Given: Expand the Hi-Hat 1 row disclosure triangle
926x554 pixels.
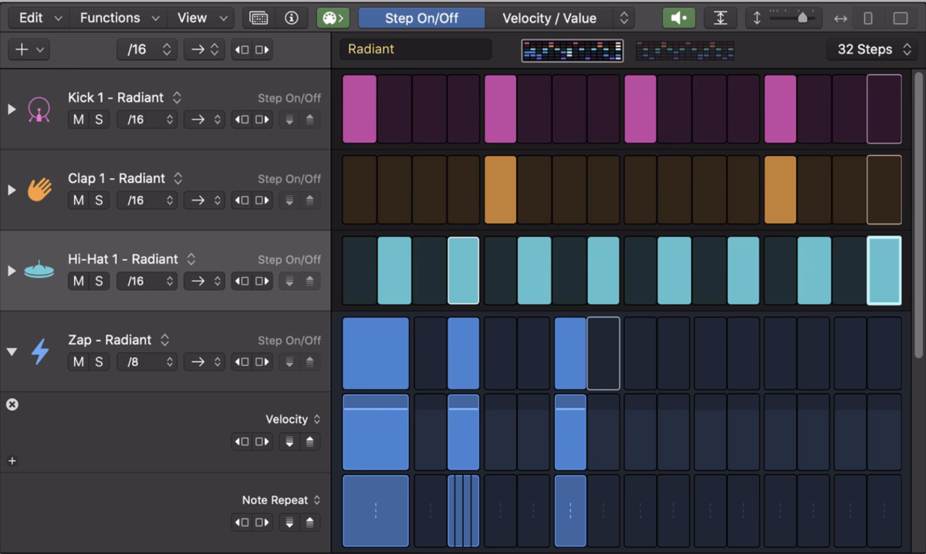Looking at the screenshot, I should tap(12, 271).
